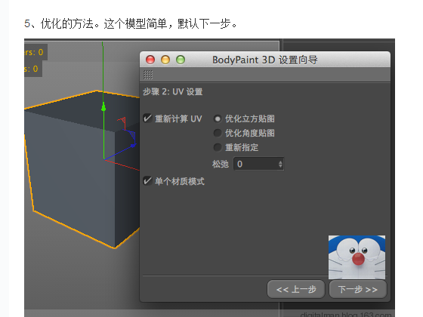Go back with the << 上一步 button
Image resolution: width=423 pixels, height=317 pixels.
[x=296, y=290]
